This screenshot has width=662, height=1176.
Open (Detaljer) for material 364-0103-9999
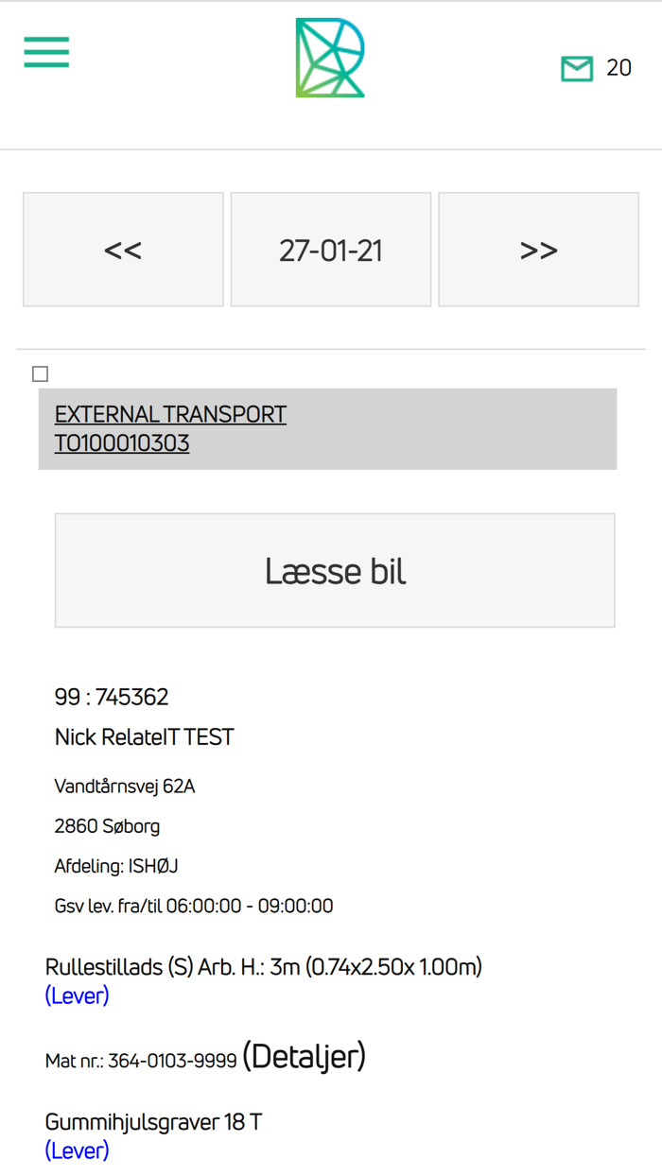(305, 1055)
